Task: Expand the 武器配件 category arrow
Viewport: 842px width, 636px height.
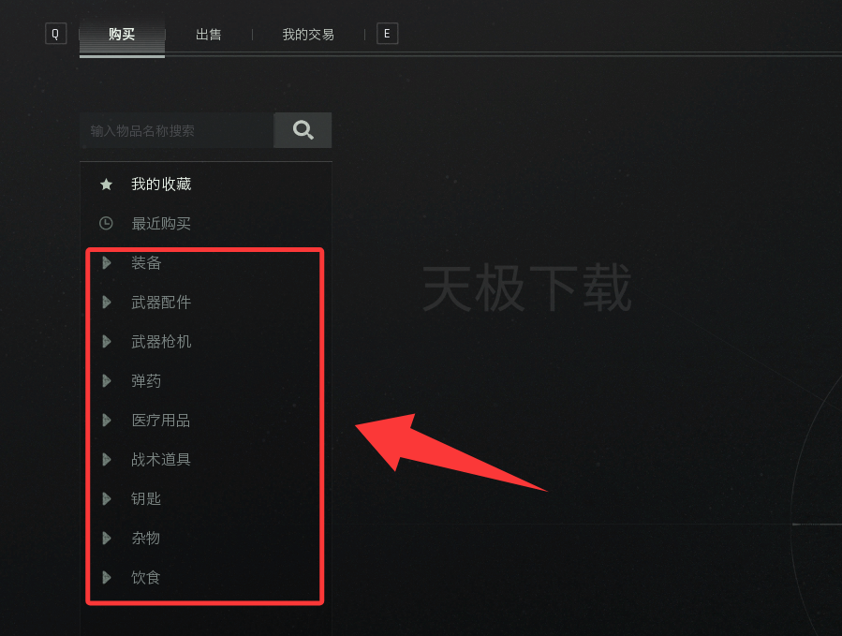Action: click(107, 303)
